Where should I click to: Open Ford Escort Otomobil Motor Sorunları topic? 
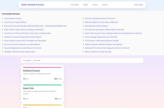[x=28, y=33]
